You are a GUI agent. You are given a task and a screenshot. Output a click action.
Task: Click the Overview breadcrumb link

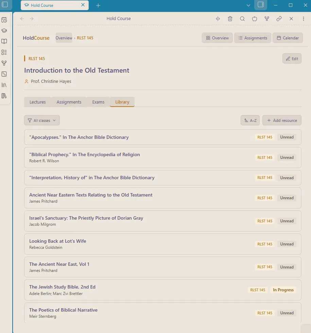(64, 38)
